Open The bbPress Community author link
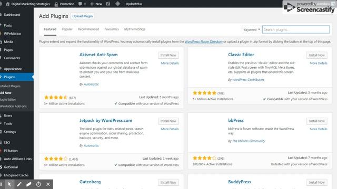Screen dimensions: 337x189 click(x=249, y=141)
